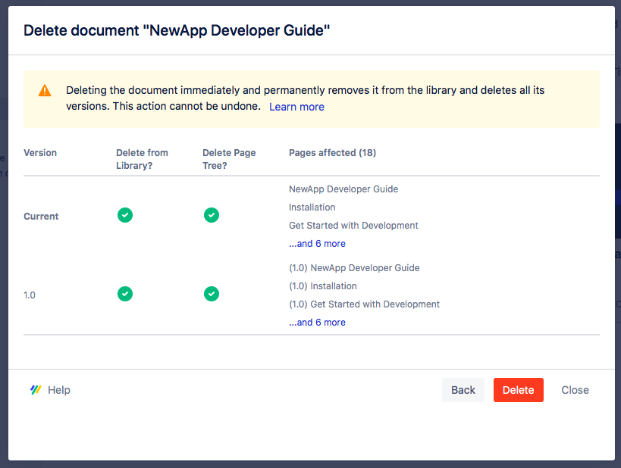Toggle Delete Page Tree for version 1.0

212,295
